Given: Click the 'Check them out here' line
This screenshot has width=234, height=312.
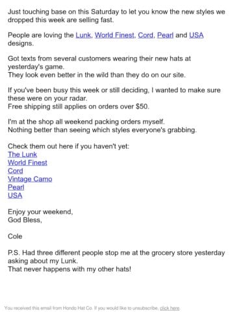Looking at the screenshot, I should 68,146.
